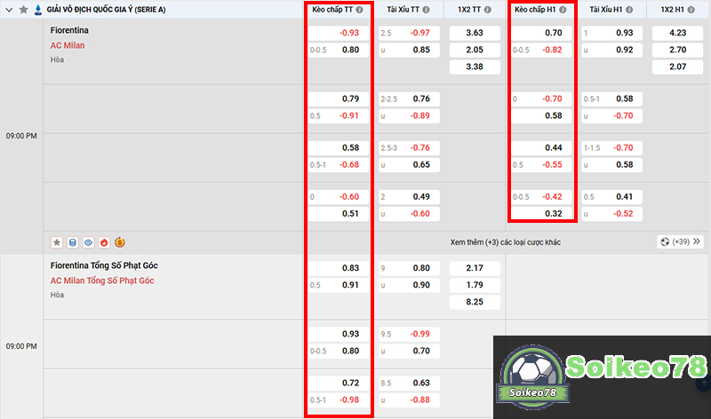Click AC Milan team name link
711x419 pixels.
(68, 45)
